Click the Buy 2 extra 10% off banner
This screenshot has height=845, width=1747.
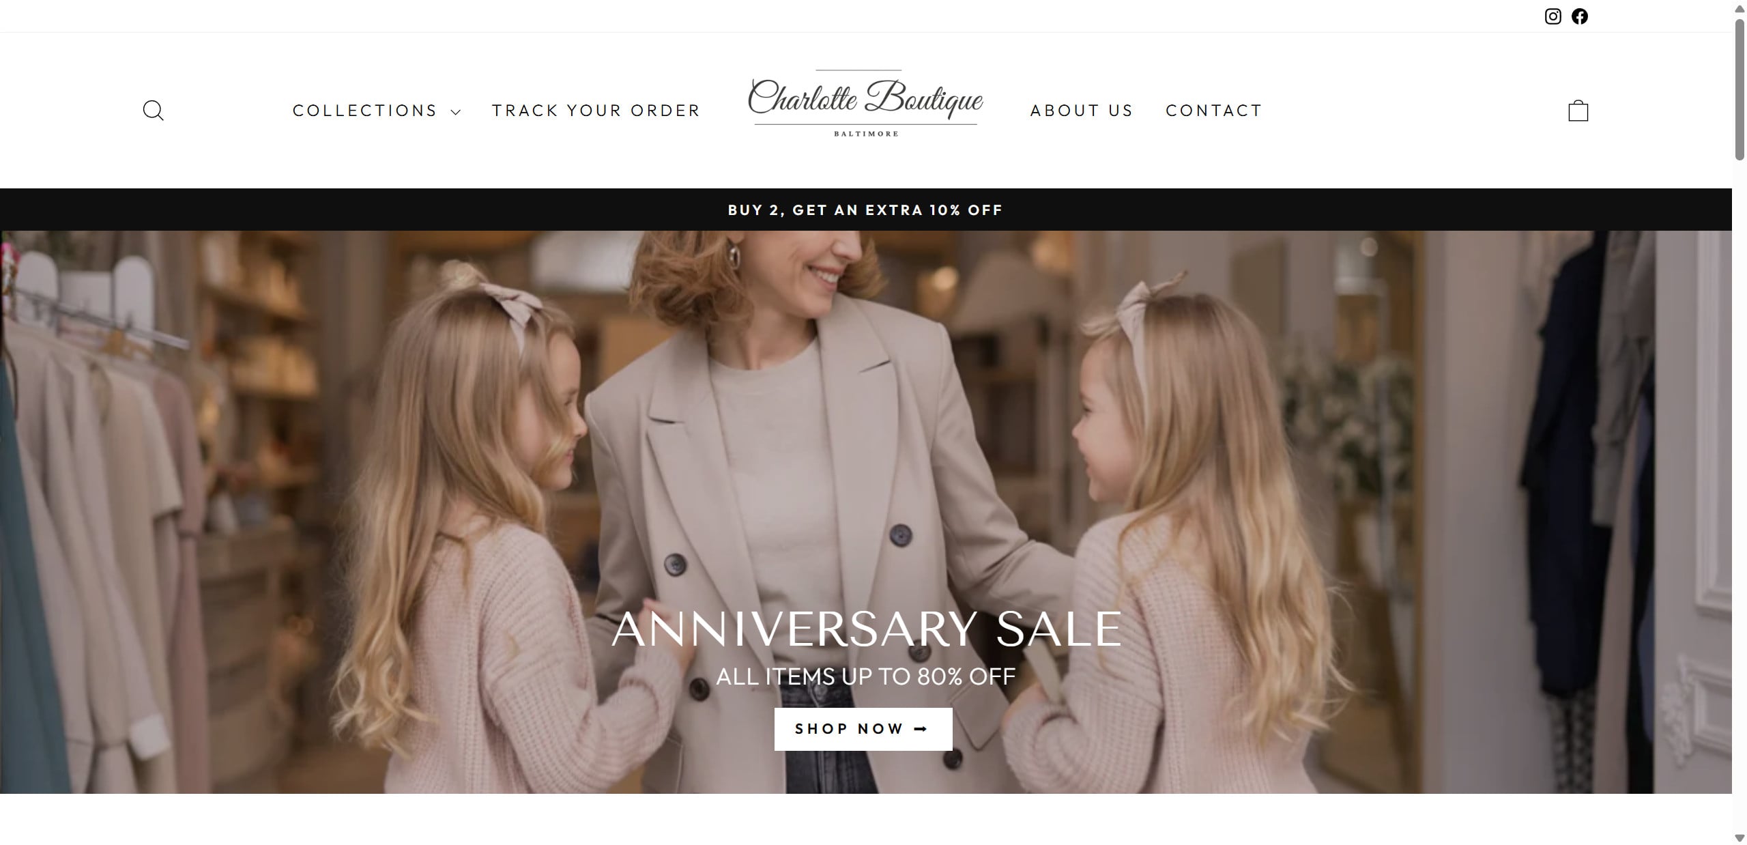pyautogui.click(x=865, y=210)
